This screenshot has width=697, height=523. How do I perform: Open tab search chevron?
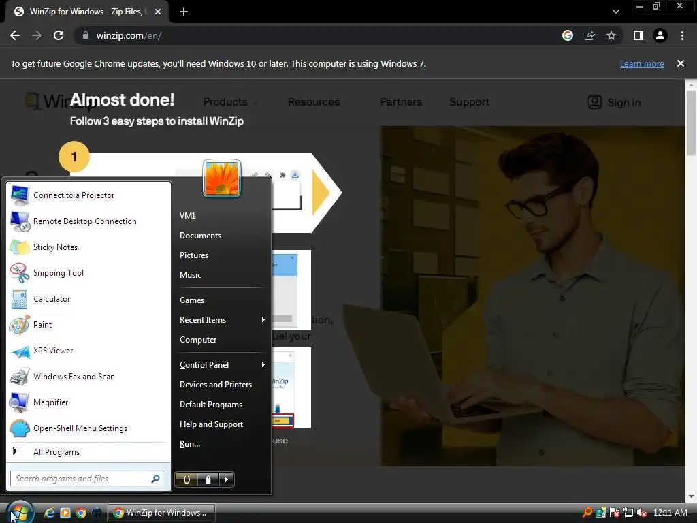click(615, 12)
